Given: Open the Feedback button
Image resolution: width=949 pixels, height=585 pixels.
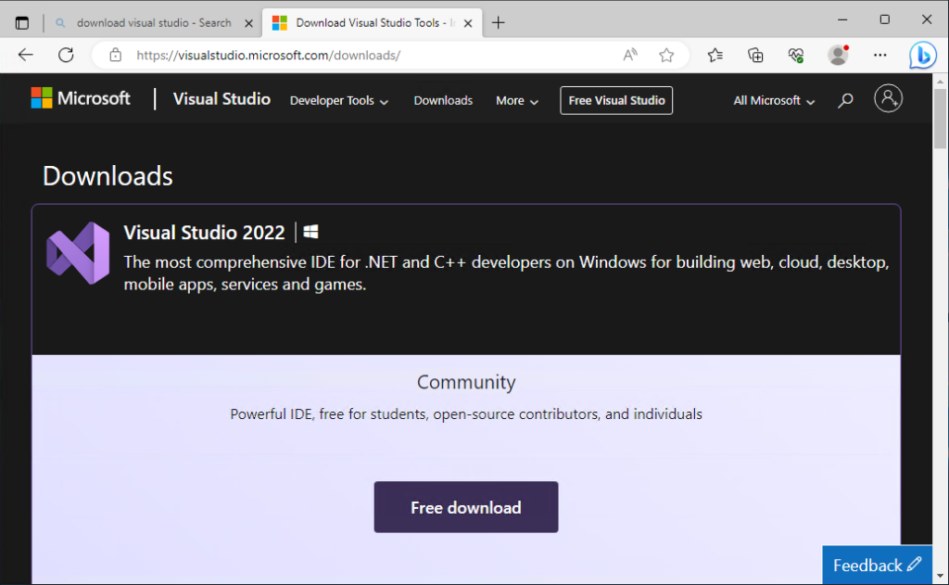Looking at the screenshot, I should point(877,565).
